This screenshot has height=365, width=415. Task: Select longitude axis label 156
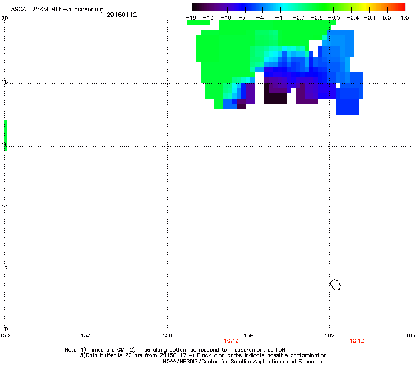tap(167, 336)
